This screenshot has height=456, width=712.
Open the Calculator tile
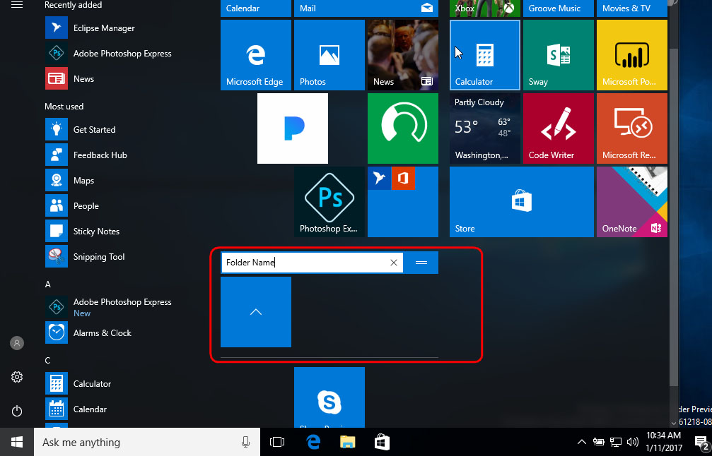(x=485, y=55)
